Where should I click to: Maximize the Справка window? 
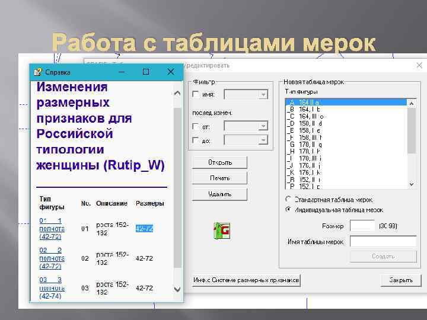[146, 72]
